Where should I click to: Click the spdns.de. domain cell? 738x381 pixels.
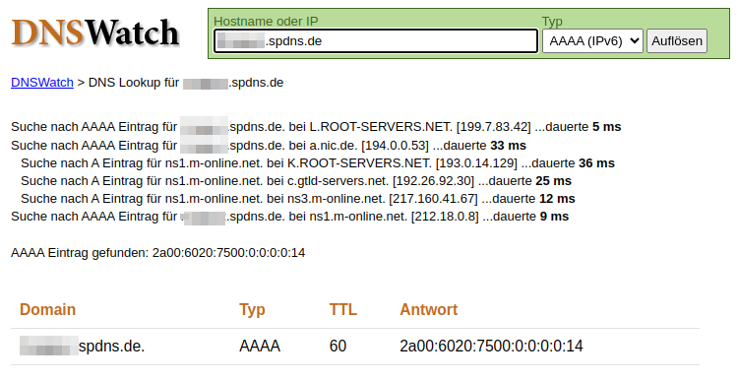[x=82, y=347]
